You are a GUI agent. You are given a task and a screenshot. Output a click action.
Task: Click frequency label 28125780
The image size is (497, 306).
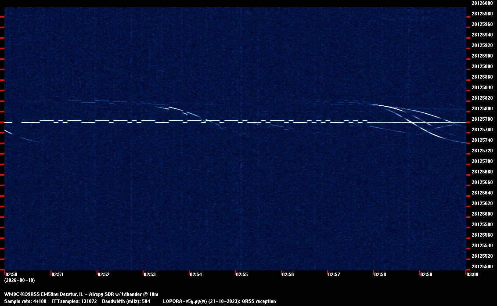[482, 119]
